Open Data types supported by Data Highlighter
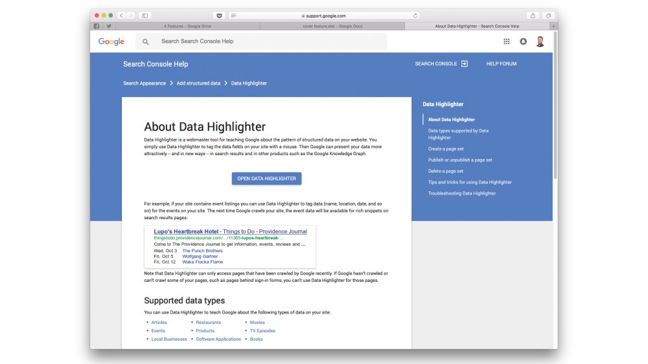 (458, 134)
